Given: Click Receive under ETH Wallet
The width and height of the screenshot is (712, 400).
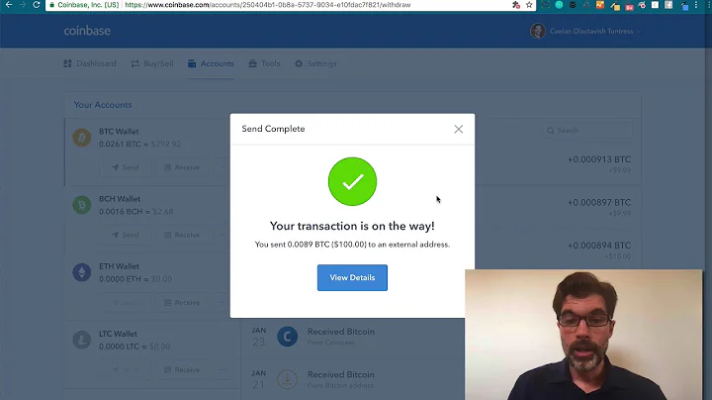Looking at the screenshot, I should [182, 302].
